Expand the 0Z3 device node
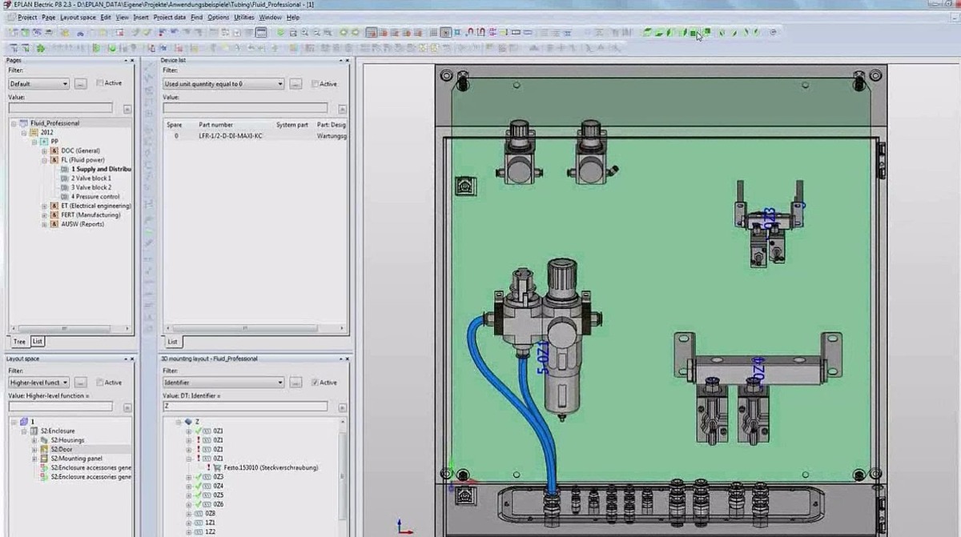The height and width of the screenshot is (537, 961). (x=189, y=477)
